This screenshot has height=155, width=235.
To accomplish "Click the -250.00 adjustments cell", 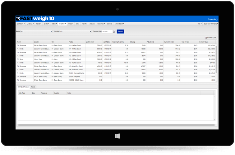I will click(x=155, y=49).
